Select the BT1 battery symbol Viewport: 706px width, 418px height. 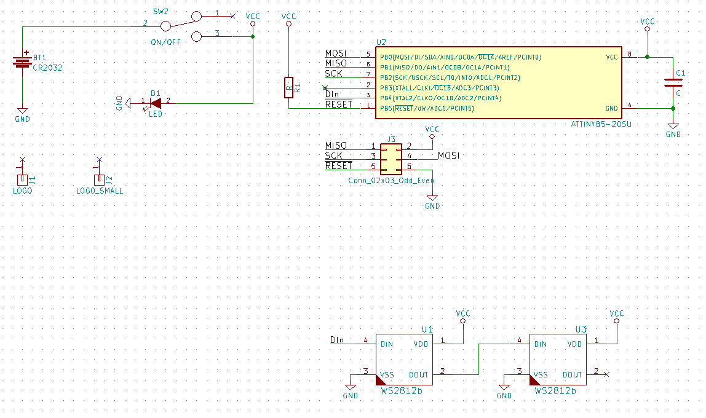click(22, 62)
